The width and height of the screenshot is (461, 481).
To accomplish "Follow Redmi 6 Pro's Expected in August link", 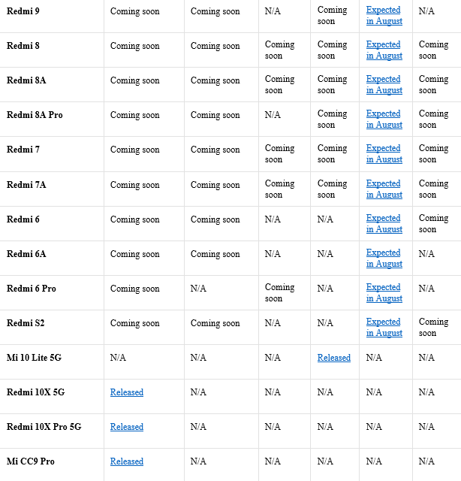I will tap(384, 293).
